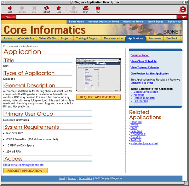Open LeapFrog related application

click(136, 131)
